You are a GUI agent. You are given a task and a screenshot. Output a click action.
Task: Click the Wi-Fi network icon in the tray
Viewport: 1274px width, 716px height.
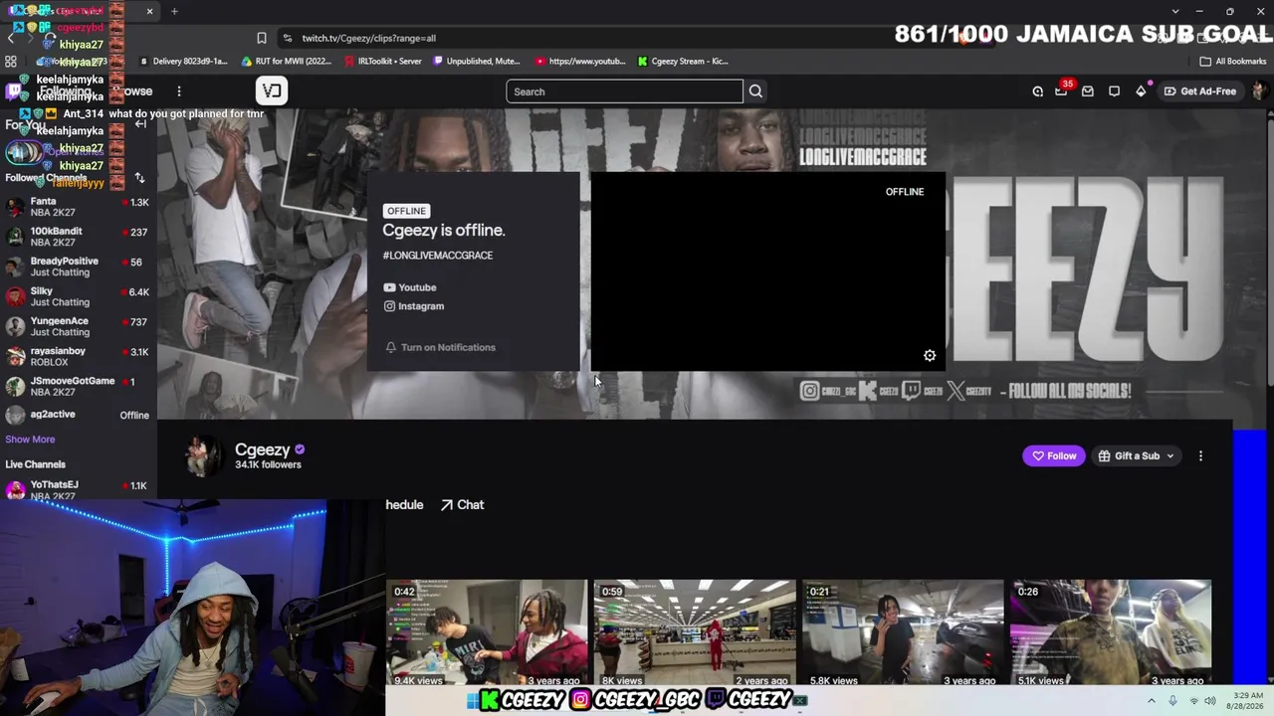[x=1193, y=701]
